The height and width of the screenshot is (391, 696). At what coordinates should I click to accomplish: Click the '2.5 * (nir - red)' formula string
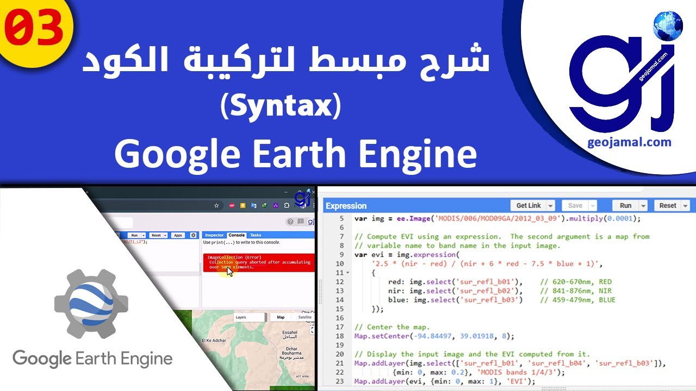[488, 264]
